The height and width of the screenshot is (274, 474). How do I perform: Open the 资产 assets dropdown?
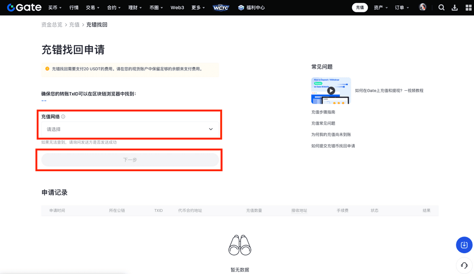(x=380, y=7)
